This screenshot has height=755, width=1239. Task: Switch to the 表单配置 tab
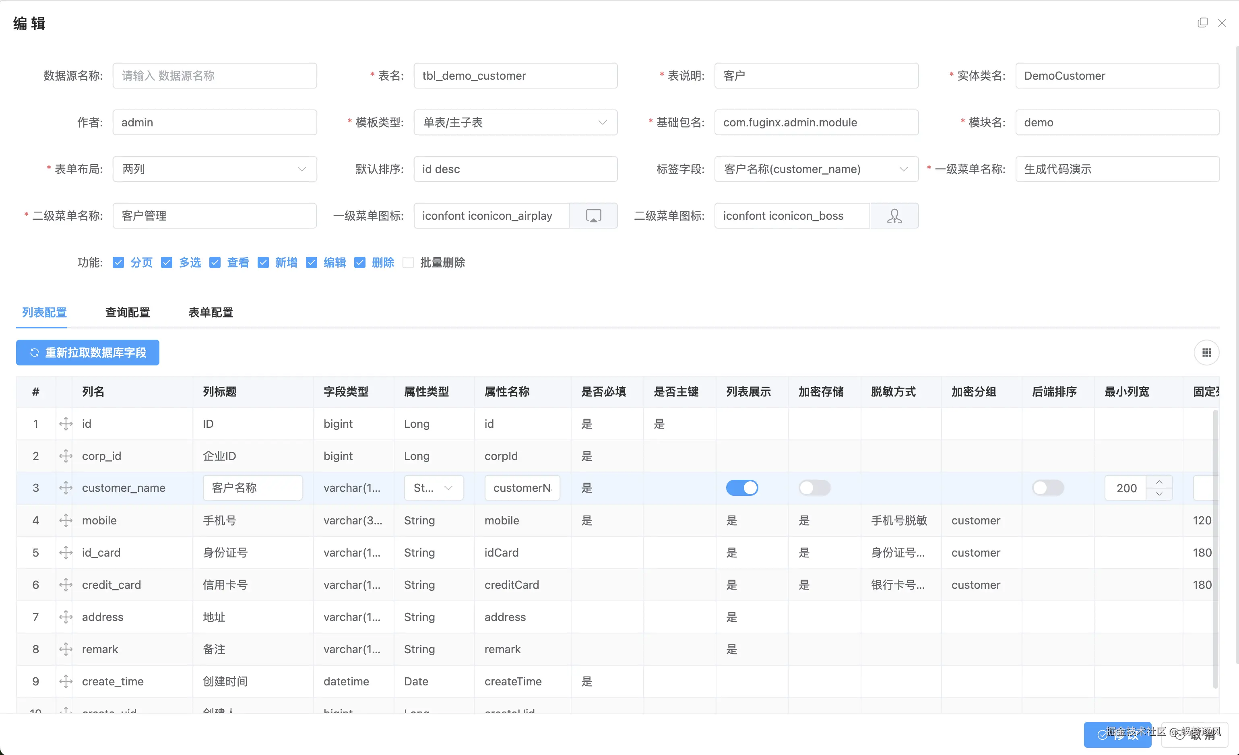click(x=211, y=312)
